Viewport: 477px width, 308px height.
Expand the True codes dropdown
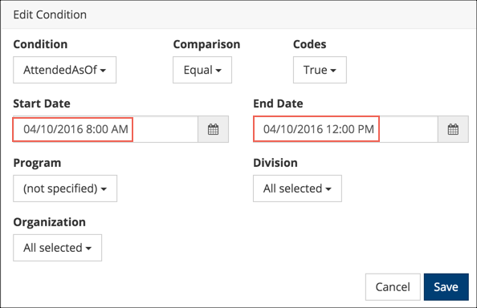click(320, 70)
